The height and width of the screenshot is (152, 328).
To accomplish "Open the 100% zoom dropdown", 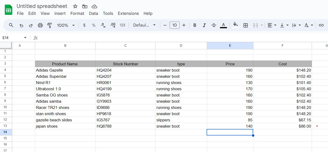I will tap(66, 25).
